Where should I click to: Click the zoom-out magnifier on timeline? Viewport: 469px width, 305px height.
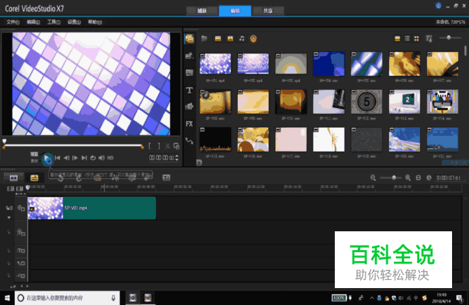click(x=373, y=177)
